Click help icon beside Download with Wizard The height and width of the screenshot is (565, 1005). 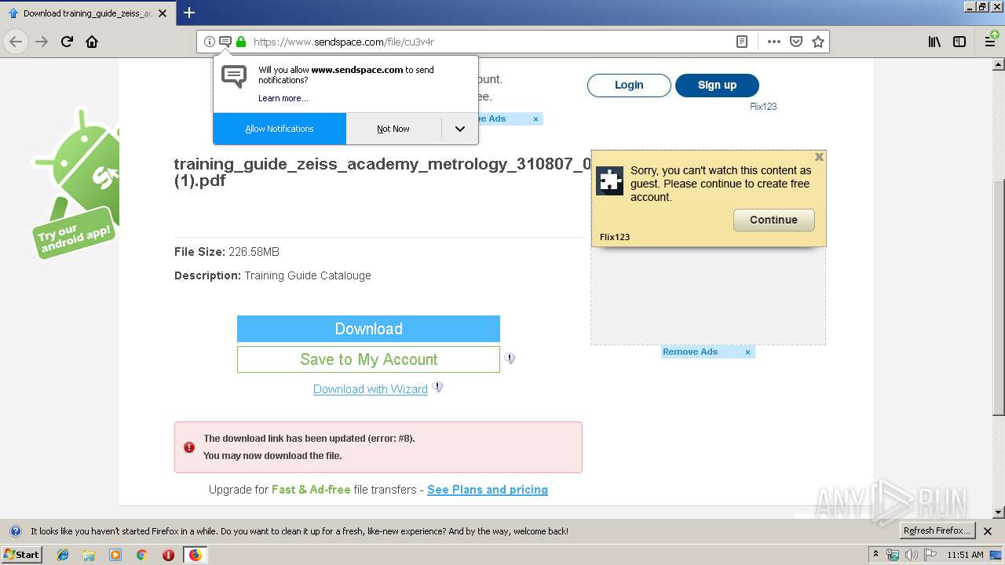437,387
